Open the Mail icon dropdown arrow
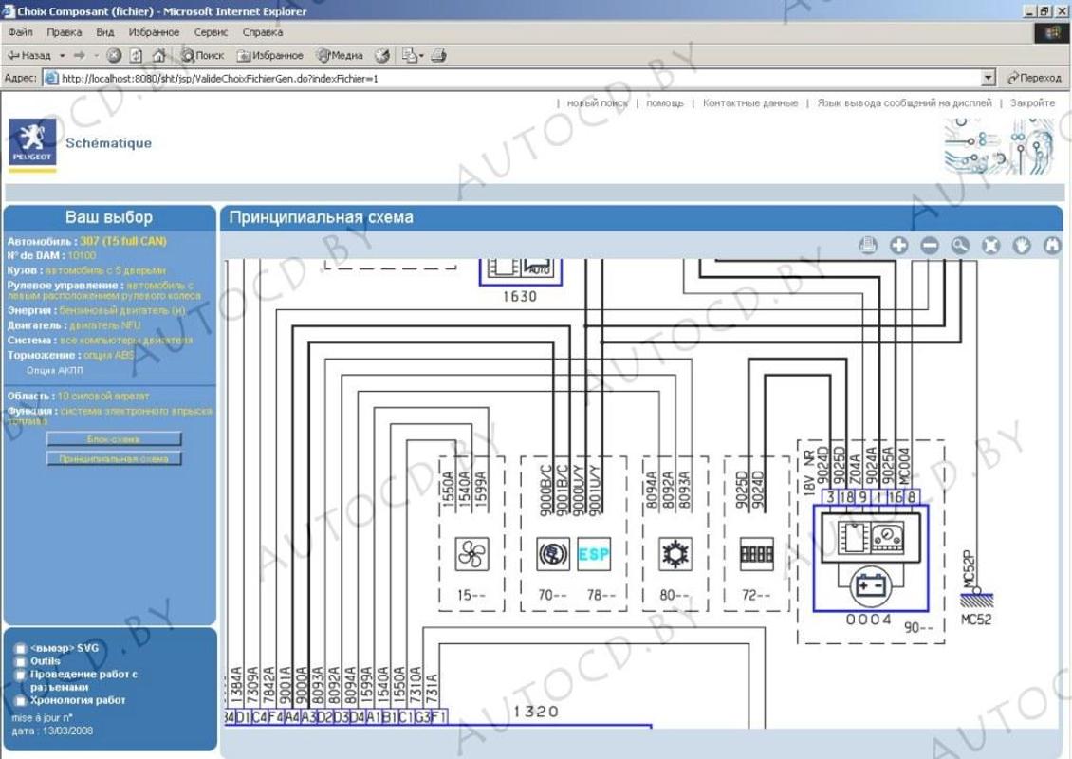Image resolution: width=1072 pixels, height=759 pixels. 421,55
